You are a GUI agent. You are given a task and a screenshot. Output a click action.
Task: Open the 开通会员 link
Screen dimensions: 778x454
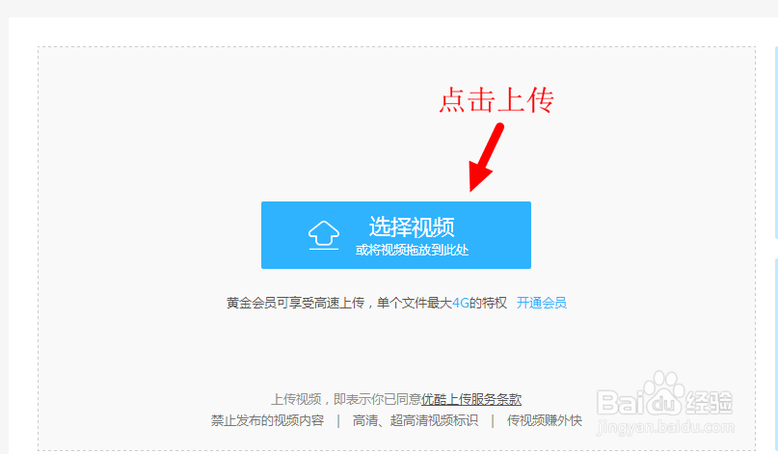click(542, 303)
